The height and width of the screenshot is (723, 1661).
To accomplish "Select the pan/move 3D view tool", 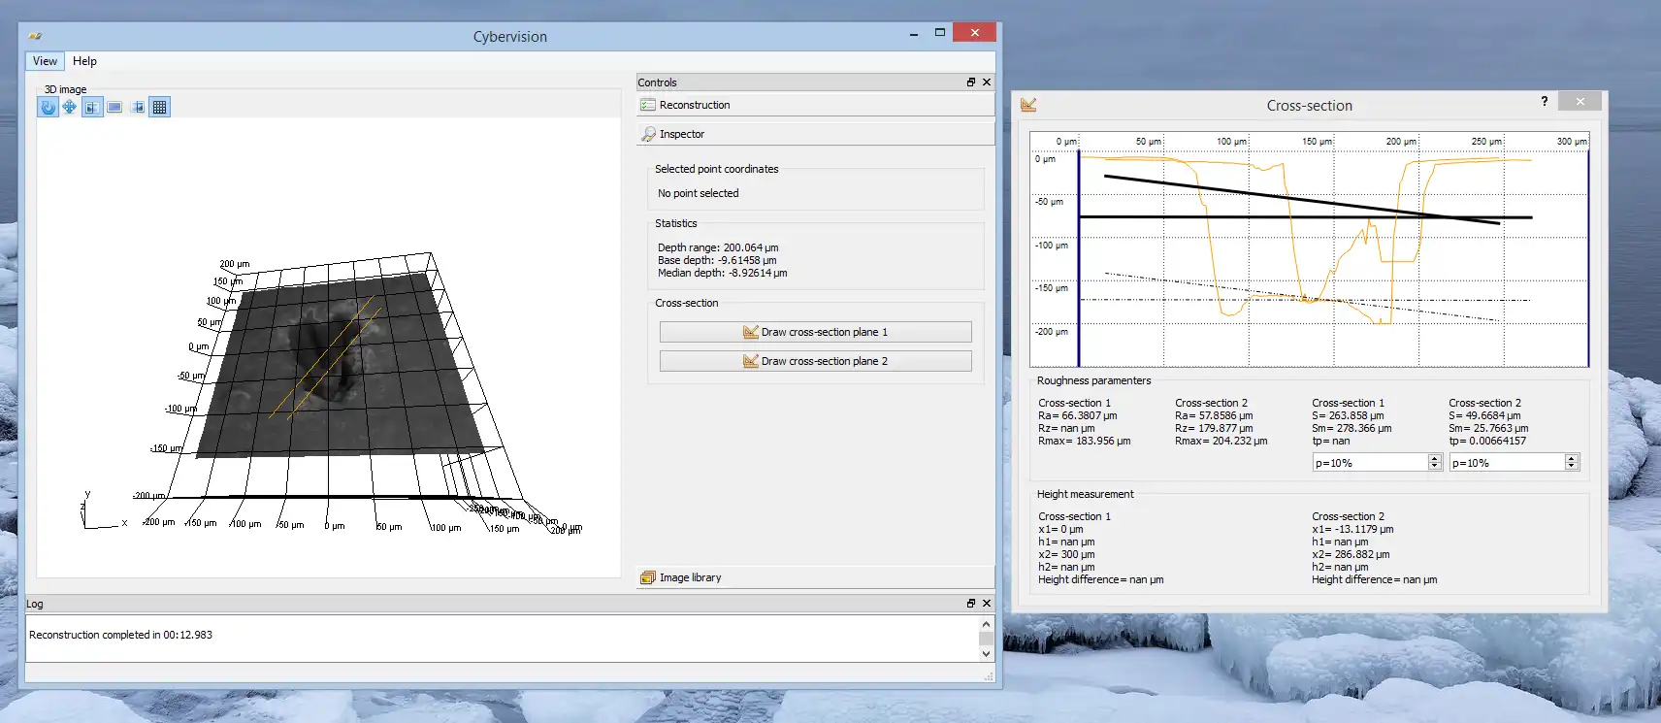I will (70, 107).
